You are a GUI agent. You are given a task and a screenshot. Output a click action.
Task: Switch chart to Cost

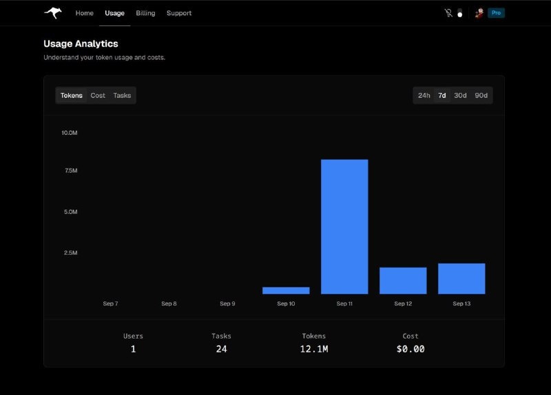pos(98,96)
